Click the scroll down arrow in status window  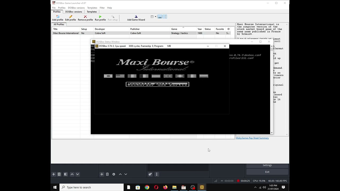click(x=271, y=132)
